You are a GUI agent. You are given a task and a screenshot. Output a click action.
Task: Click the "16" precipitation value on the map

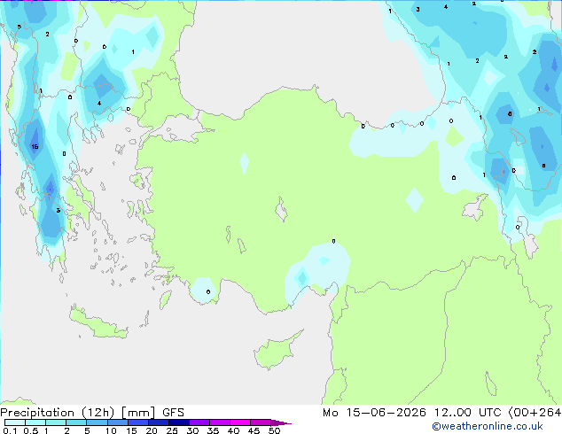coord(35,146)
